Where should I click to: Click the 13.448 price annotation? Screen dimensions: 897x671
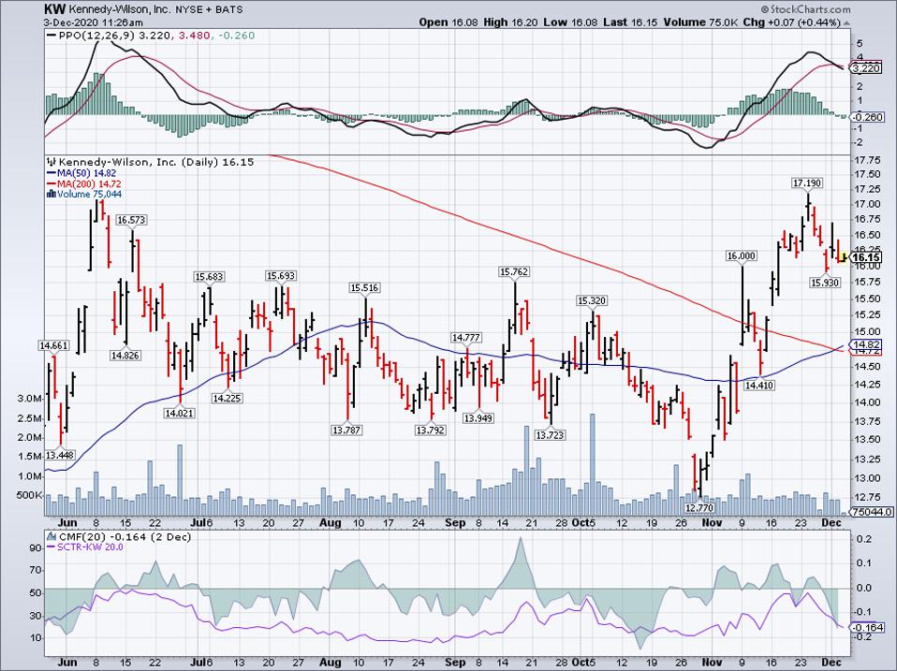[x=60, y=455]
